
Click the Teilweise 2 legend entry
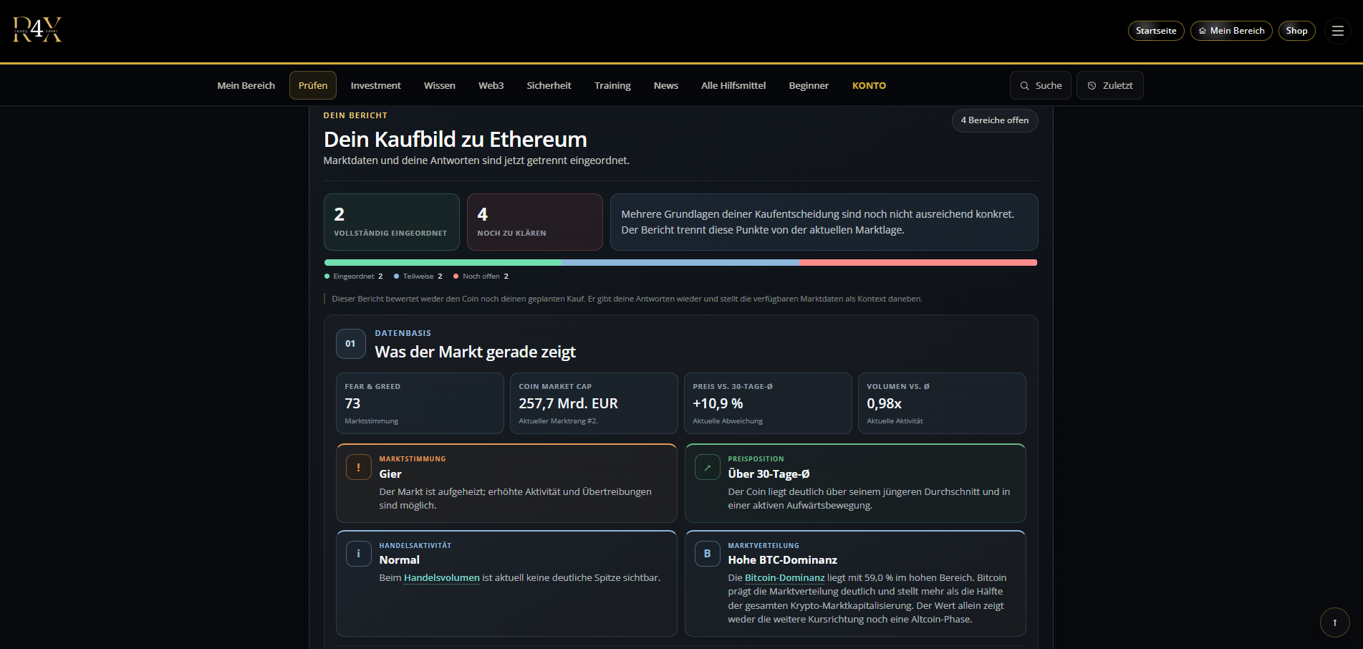418,277
